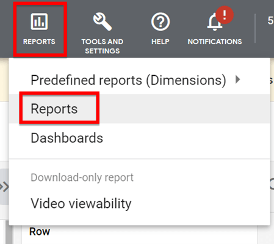The height and width of the screenshot is (244, 274).
Task: Select Predefined reports (Dimensions) menu item
Action: pos(140,80)
